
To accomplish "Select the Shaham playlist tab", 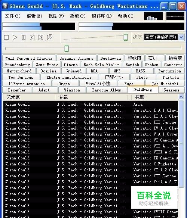I will coord(151,65).
